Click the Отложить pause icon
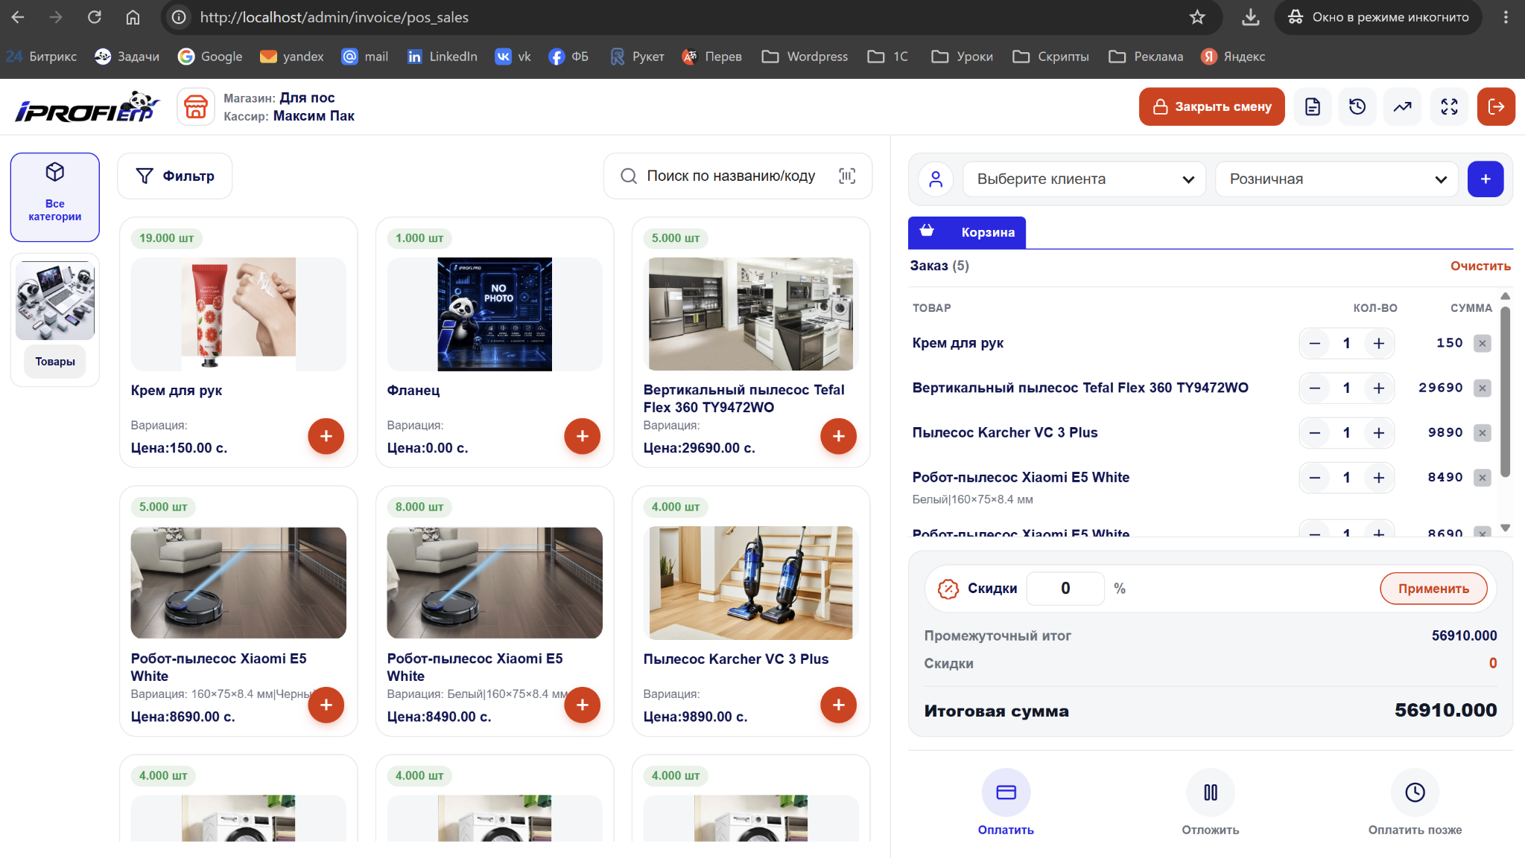Screen dimensions: 1525x858 1211,793
